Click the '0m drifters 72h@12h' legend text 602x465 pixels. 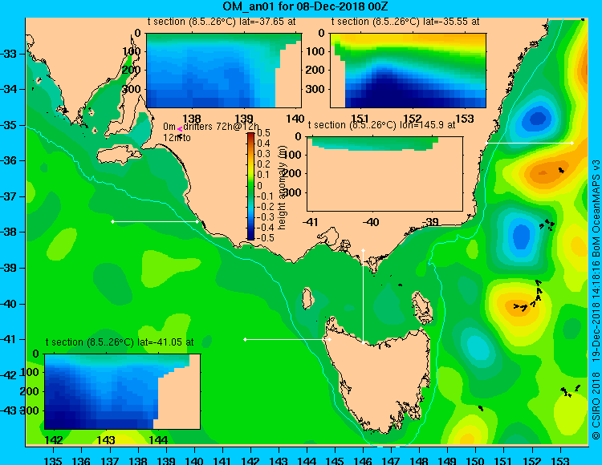[x=211, y=127]
